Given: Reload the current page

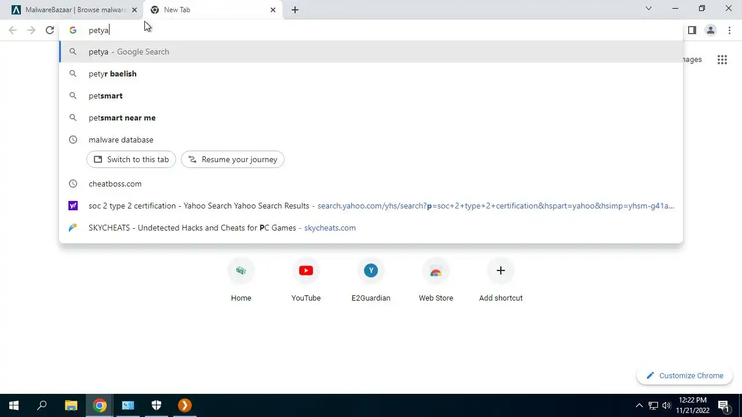Looking at the screenshot, I should pyautogui.click(x=50, y=30).
